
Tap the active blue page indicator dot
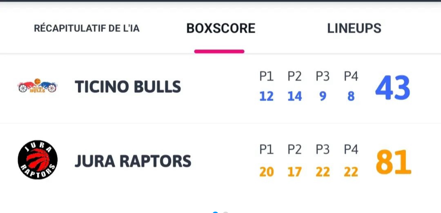click(215, 212)
